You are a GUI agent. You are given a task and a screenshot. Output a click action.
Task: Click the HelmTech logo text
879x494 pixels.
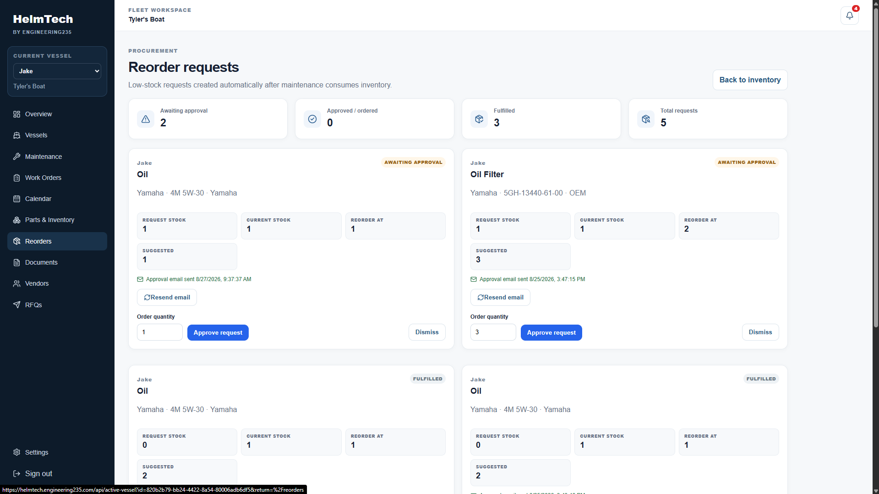coord(43,19)
